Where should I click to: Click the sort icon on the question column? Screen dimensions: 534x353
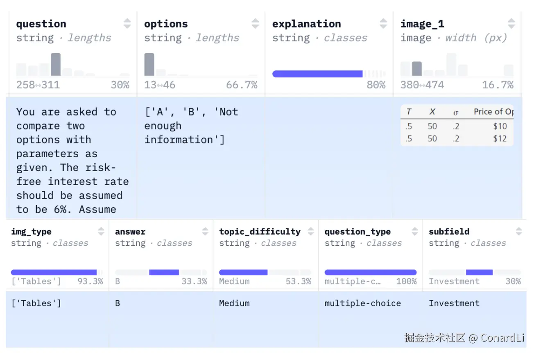[x=127, y=23]
